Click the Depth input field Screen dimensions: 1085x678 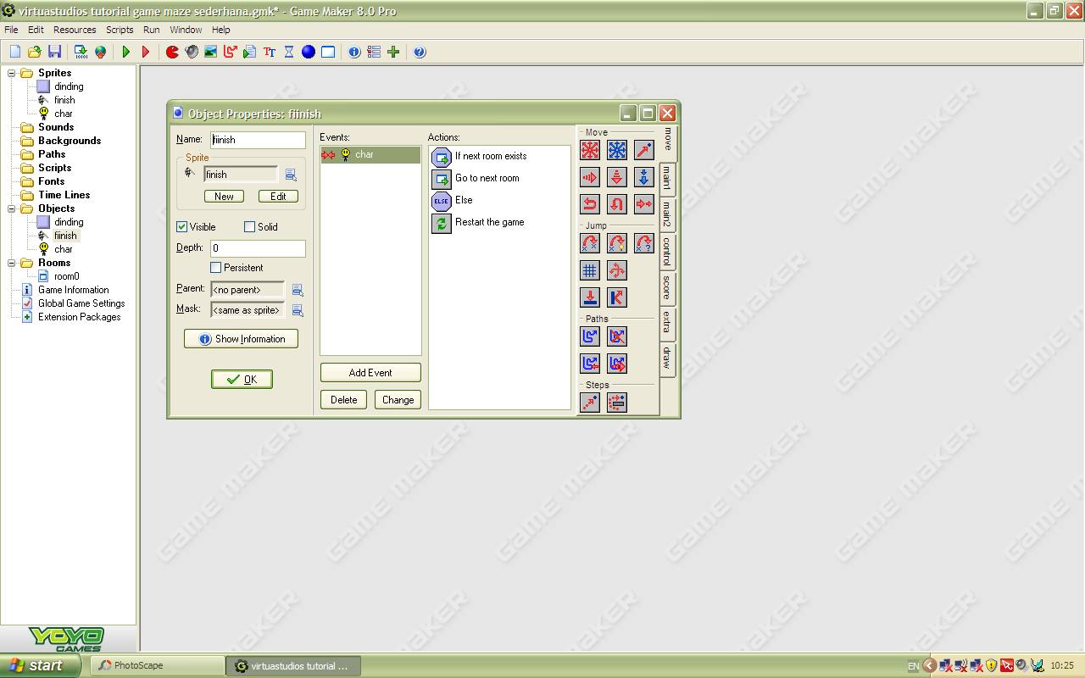[258, 248]
